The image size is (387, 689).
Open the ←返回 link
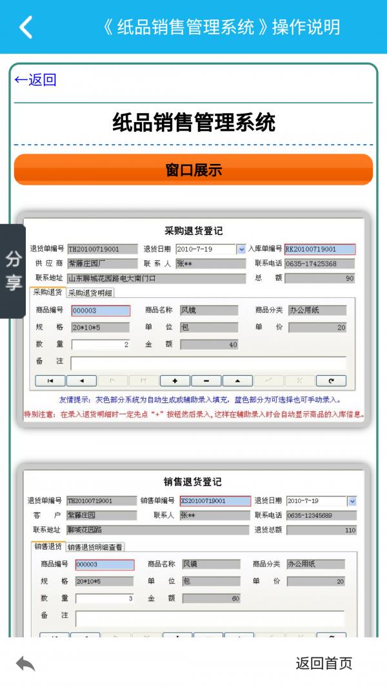pyautogui.click(x=35, y=80)
